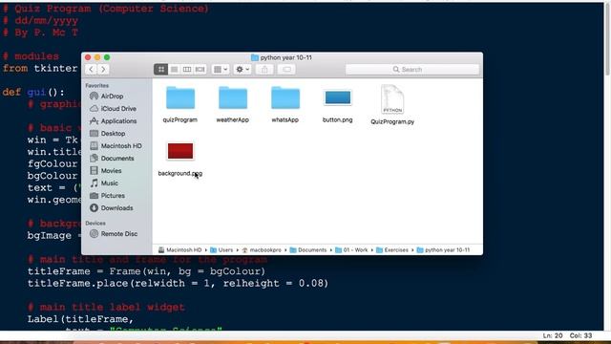Select the quizProgram folder icon
This screenshot has width=611, height=344.
(x=180, y=97)
